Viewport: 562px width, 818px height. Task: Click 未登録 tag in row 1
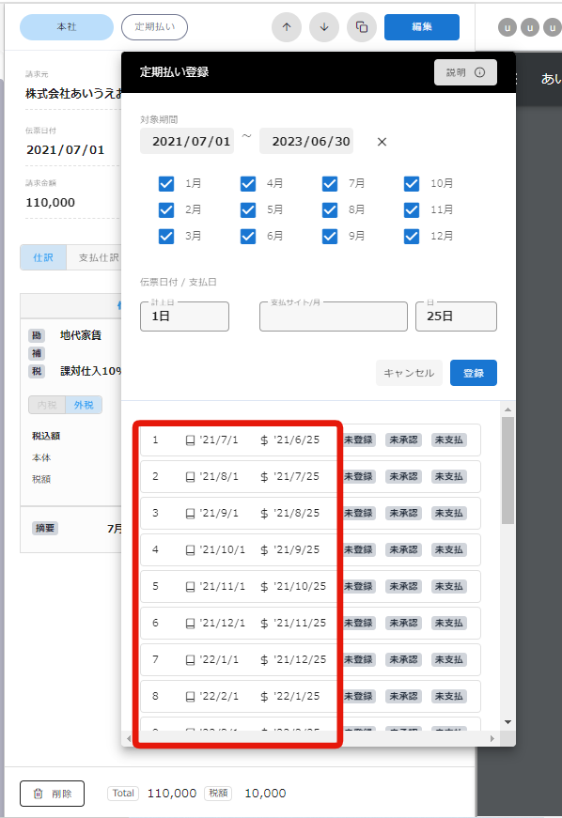click(358, 440)
